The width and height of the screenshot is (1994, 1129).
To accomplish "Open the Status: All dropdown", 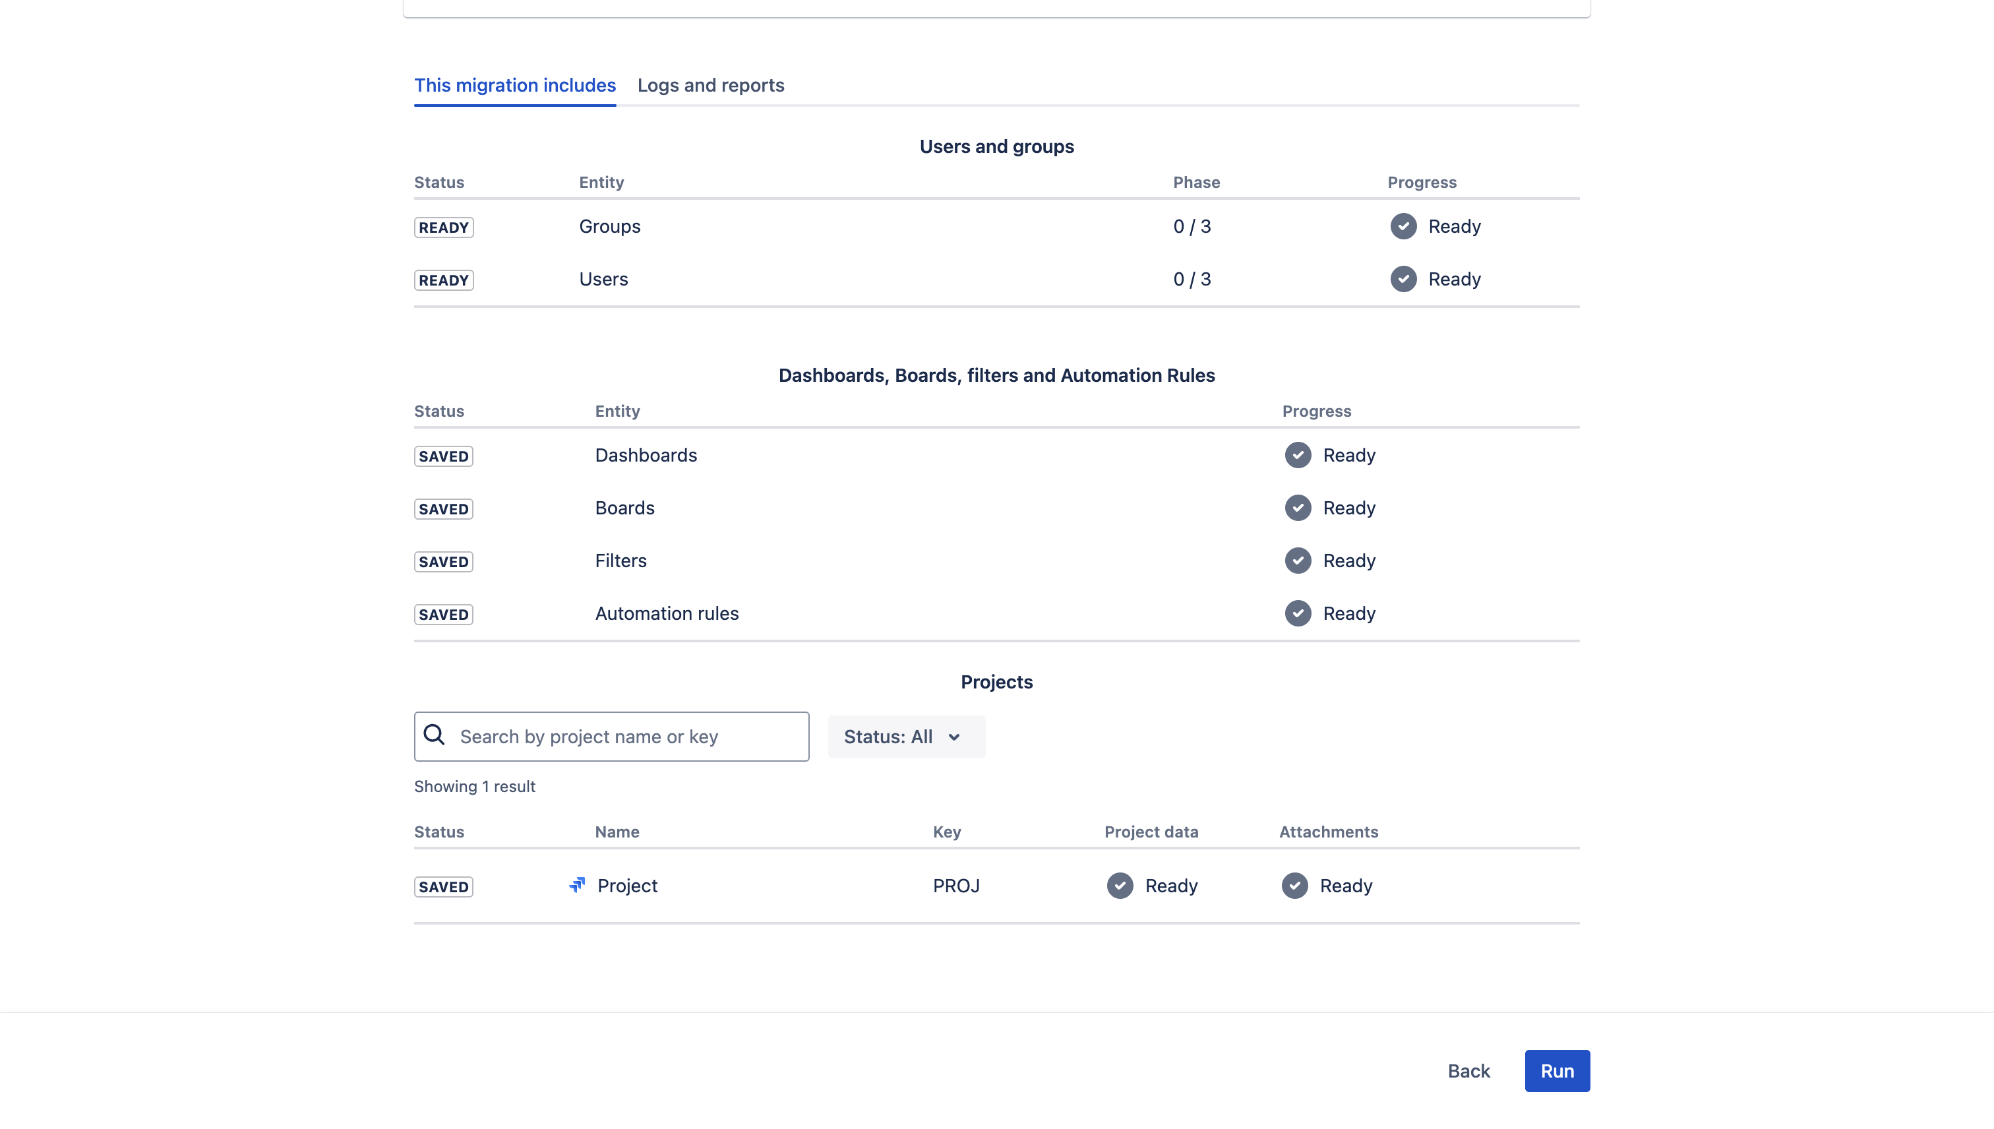I will [905, 737].
